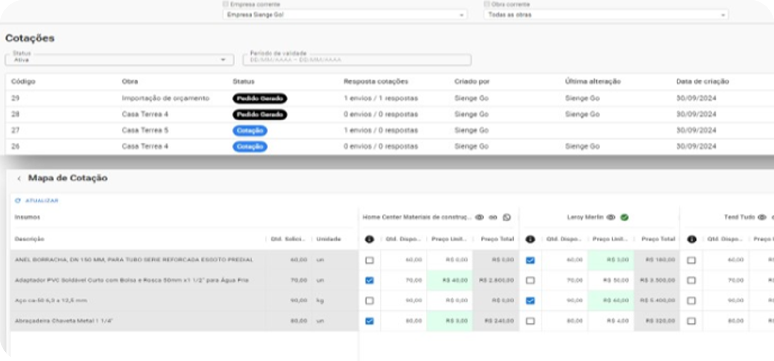
Task: Click the refresh icon next to ATUALIZAR
Action: pyautogui.click(x=18, y=201)
